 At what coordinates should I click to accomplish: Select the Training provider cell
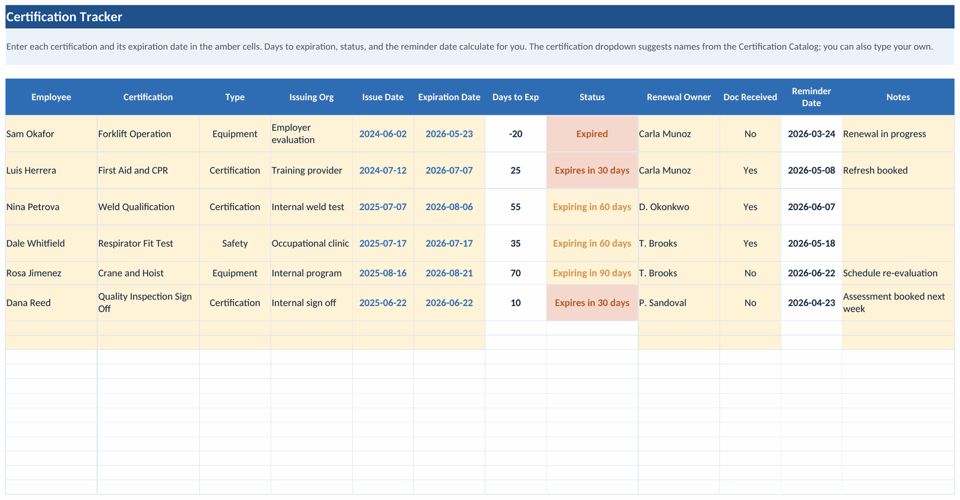[311, 170]
